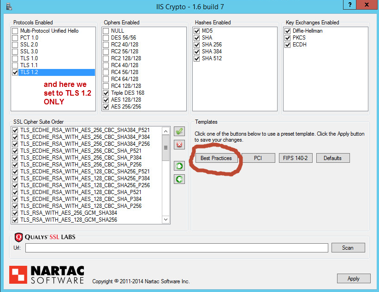Enable RC4 40/128 cipher
The height and width of the screenshot is (292, 379).
[x=106, y=65]
